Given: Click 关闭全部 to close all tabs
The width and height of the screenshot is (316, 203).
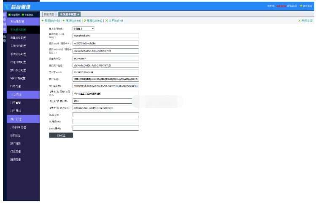Looking at the screenshot, I should click(305, 20).
